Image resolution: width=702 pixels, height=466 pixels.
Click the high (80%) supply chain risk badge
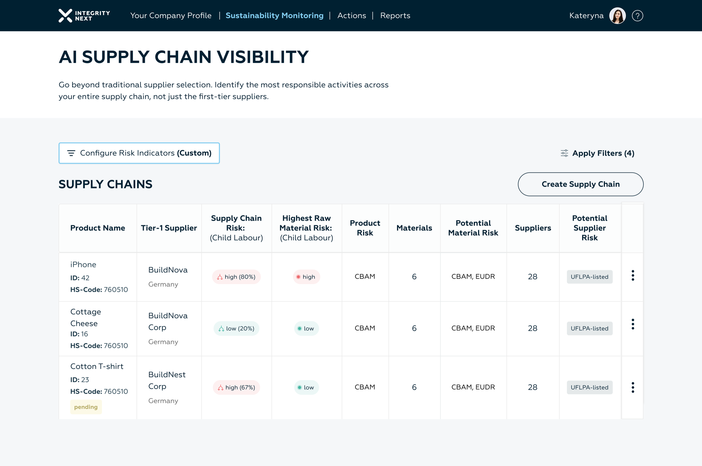(x=236, y=277)
